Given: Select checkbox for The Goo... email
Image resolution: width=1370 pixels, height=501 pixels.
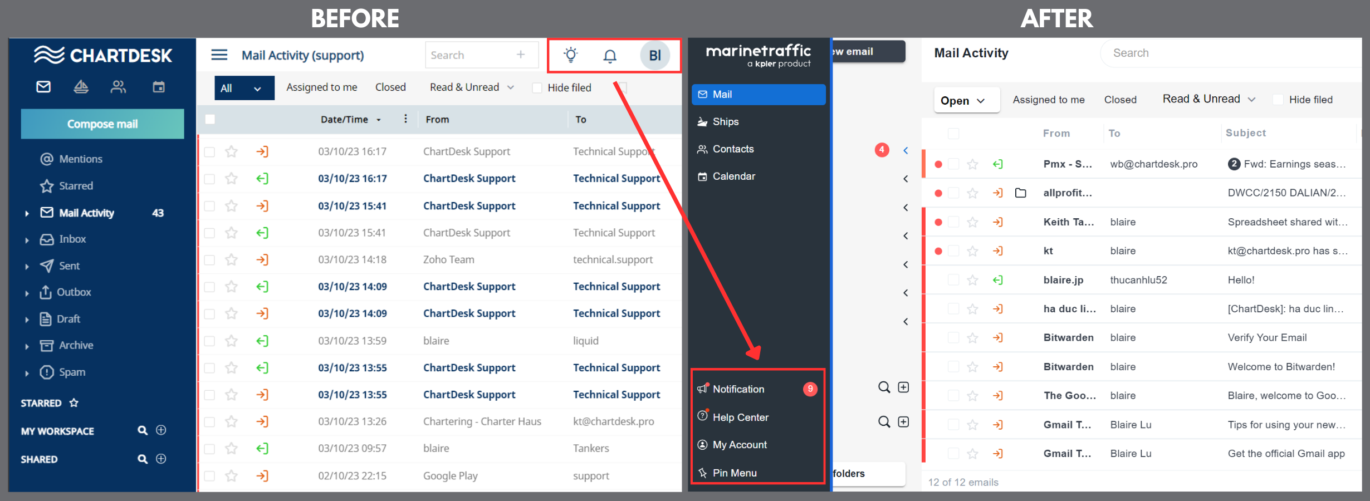Looking at the screenshot, I should (x=953, y=396).
